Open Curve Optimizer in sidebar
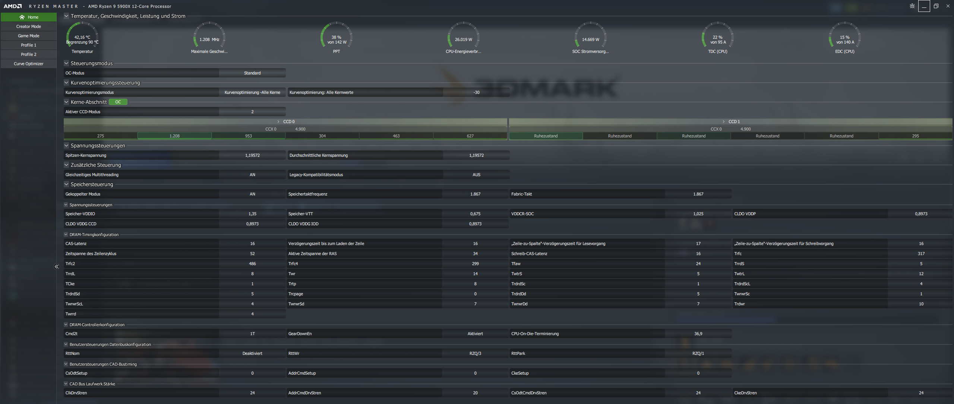Screen dimensions: 954x404 pyautogui.click(x=29, y=64)
